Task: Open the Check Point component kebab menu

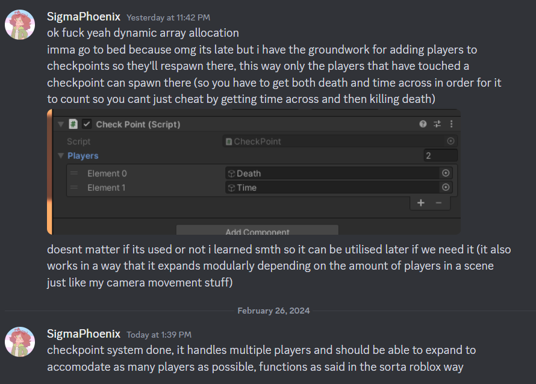Action: pyautogui.click(x=451, y=124)
